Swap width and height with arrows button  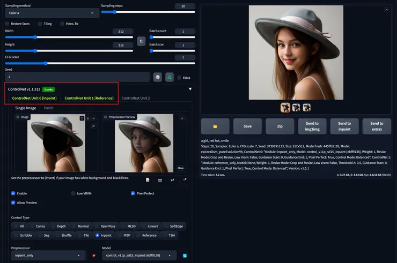point(141,41)
